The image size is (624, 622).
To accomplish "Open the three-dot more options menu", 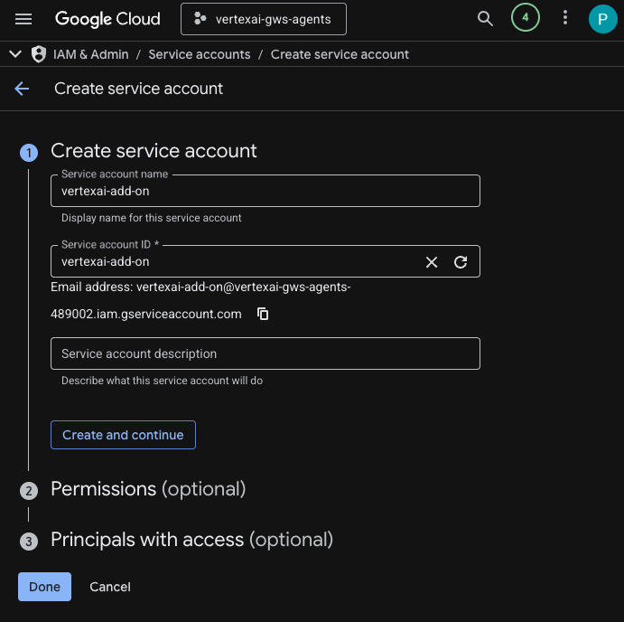I will coord(565,18).
